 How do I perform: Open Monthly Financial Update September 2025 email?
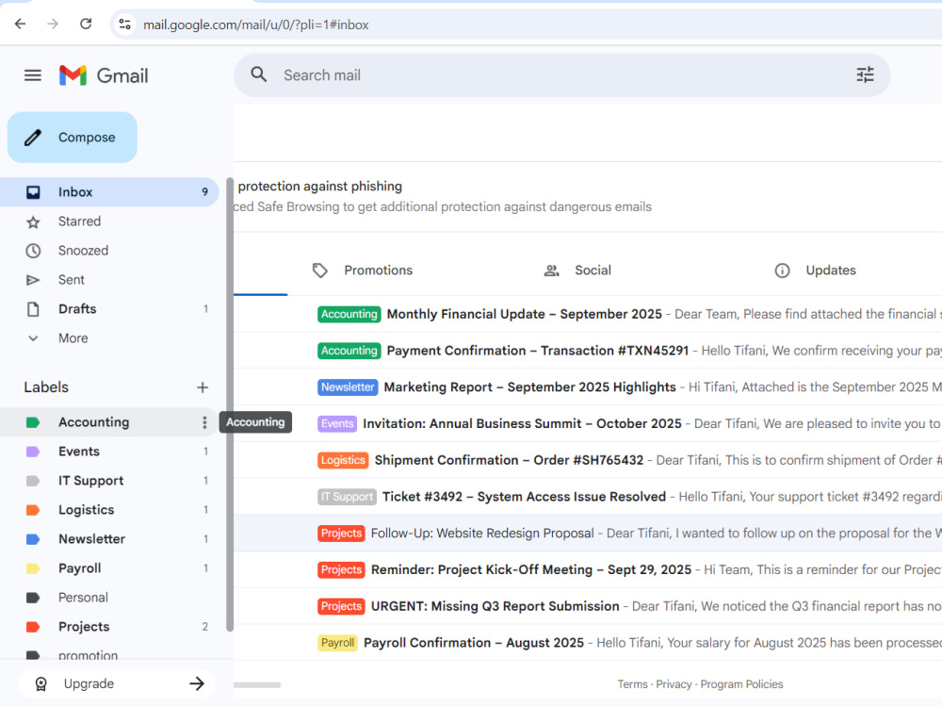click(588, 314)
